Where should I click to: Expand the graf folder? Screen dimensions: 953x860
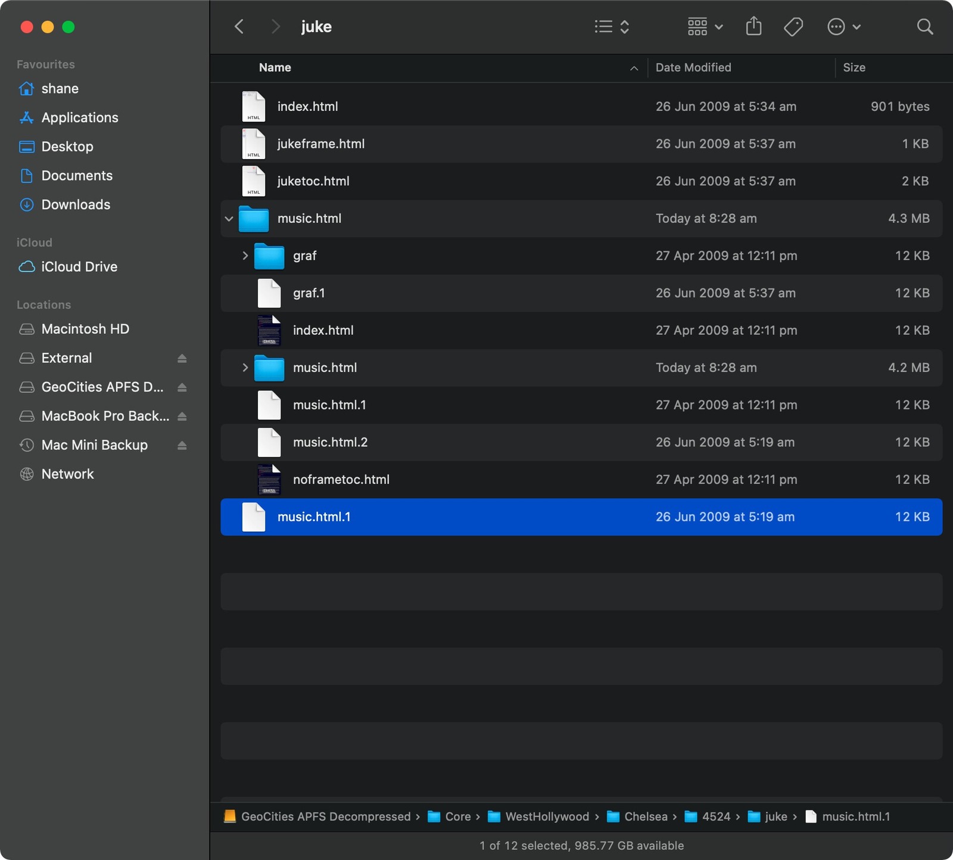tap(245, 256)
